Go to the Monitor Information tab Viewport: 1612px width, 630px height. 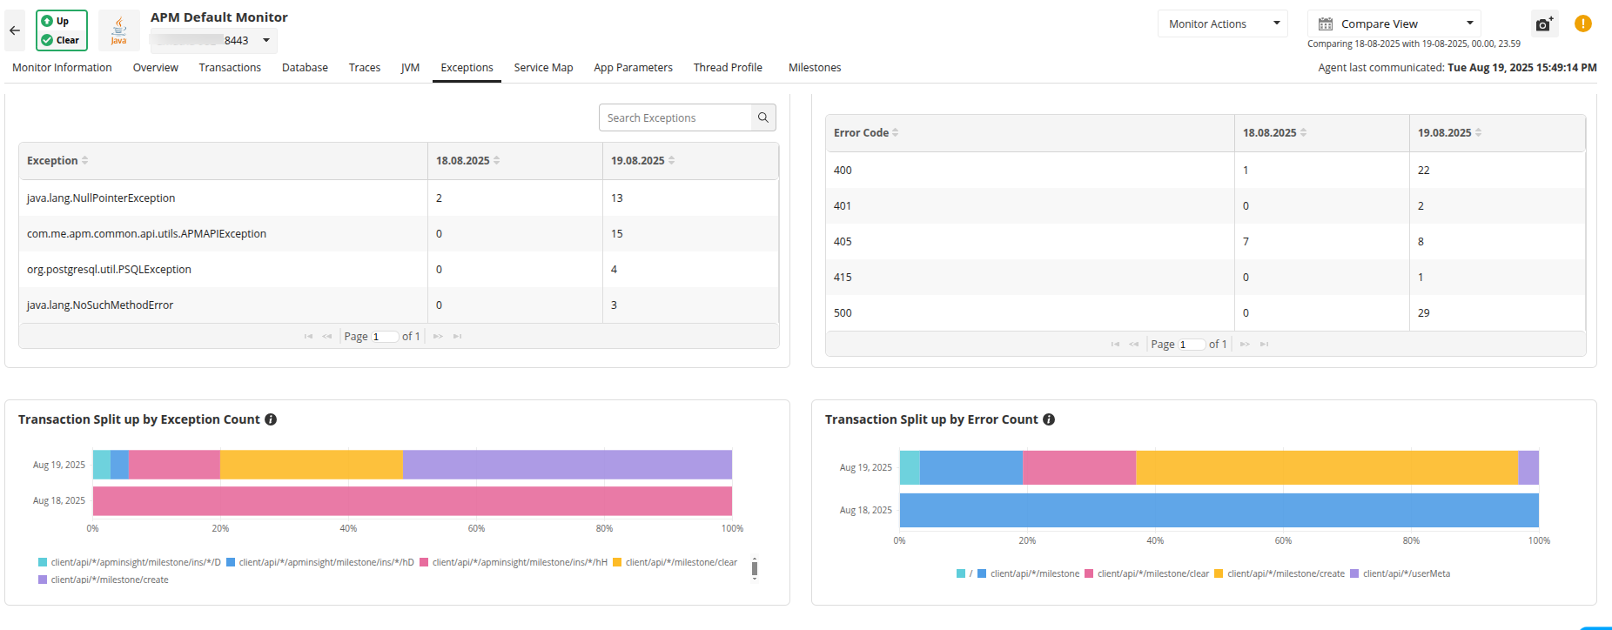(x=62, y=68)
